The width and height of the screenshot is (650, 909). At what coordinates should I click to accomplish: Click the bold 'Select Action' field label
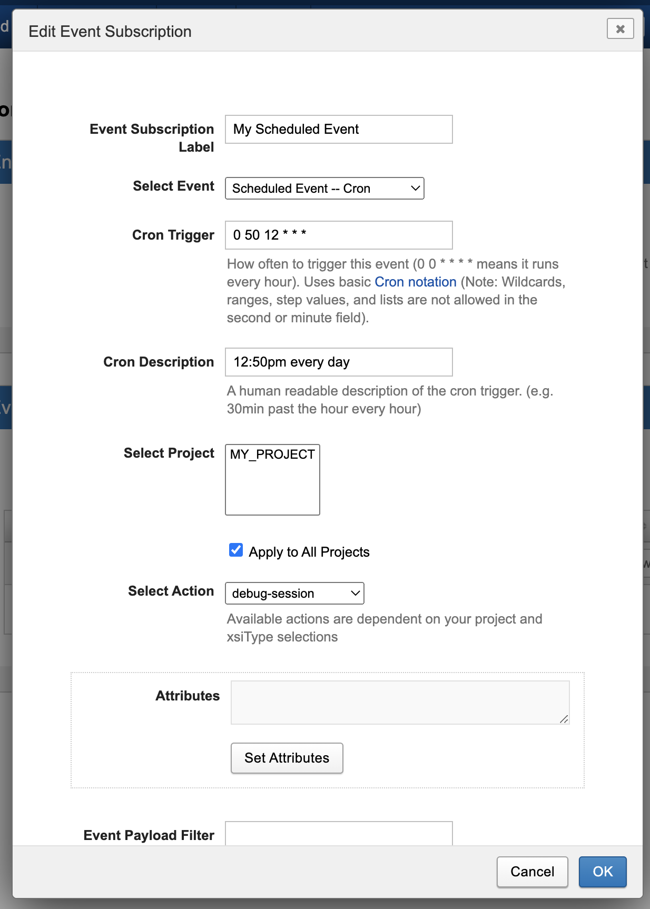171,591
